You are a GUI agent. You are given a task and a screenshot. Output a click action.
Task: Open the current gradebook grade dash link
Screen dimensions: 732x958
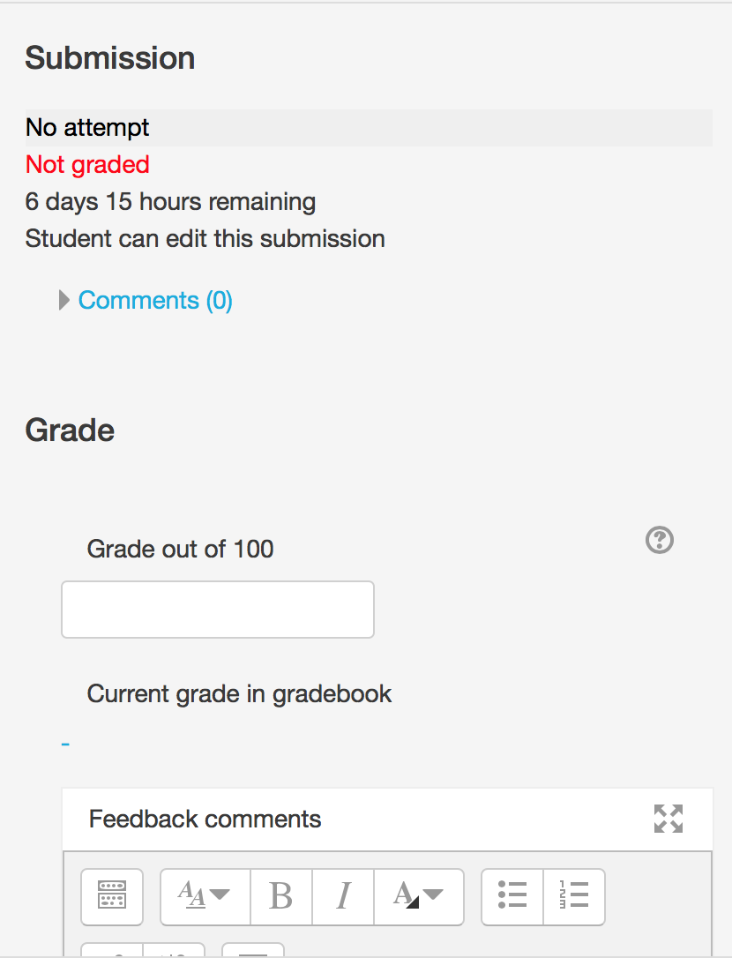65,745
